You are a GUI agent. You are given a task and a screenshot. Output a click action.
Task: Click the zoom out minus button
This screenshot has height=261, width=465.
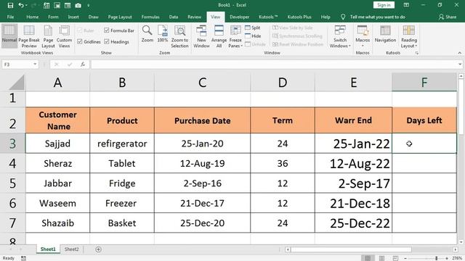(x=405, y=258)
